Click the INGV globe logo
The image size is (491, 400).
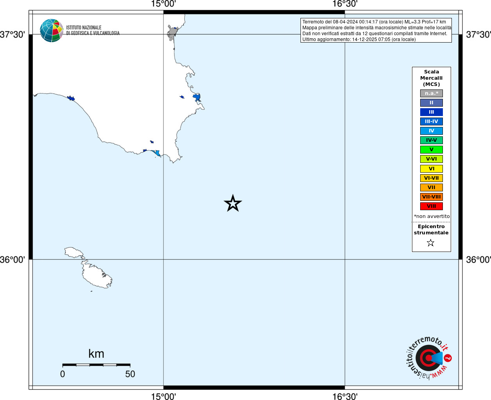coord(52,30)
